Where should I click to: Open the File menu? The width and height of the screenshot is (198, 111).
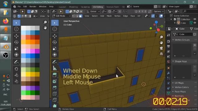point(19,6)
